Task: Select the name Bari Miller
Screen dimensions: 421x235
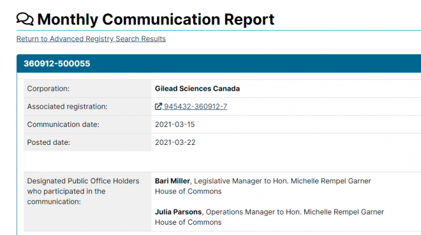Action: (x=173, y=181)
